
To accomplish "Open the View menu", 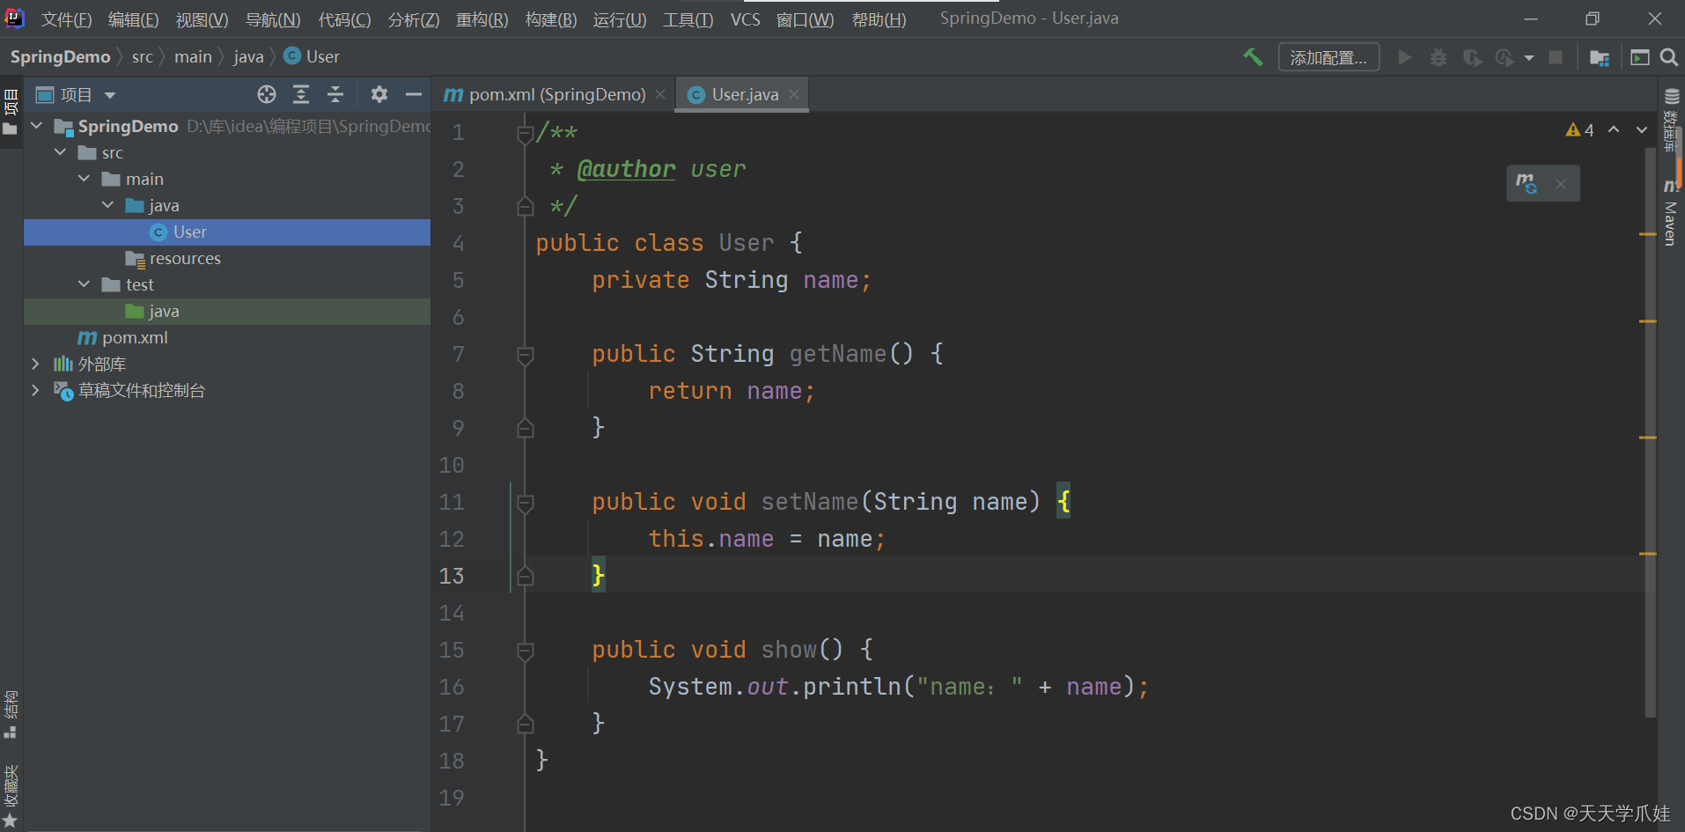I will (202, 19).
